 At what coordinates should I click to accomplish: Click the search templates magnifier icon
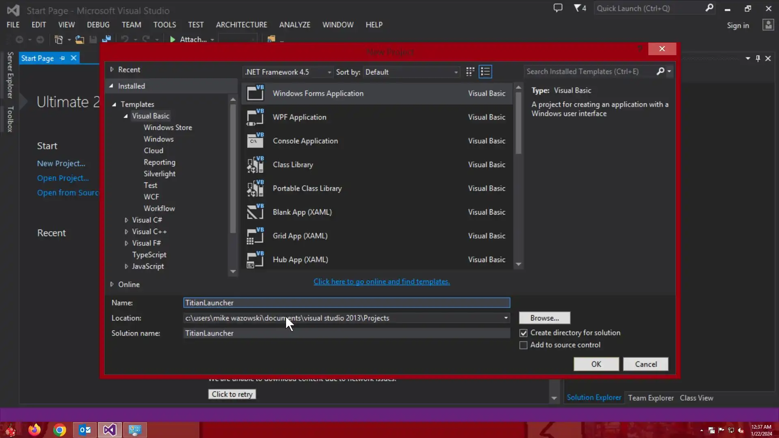tap(661, 71)
